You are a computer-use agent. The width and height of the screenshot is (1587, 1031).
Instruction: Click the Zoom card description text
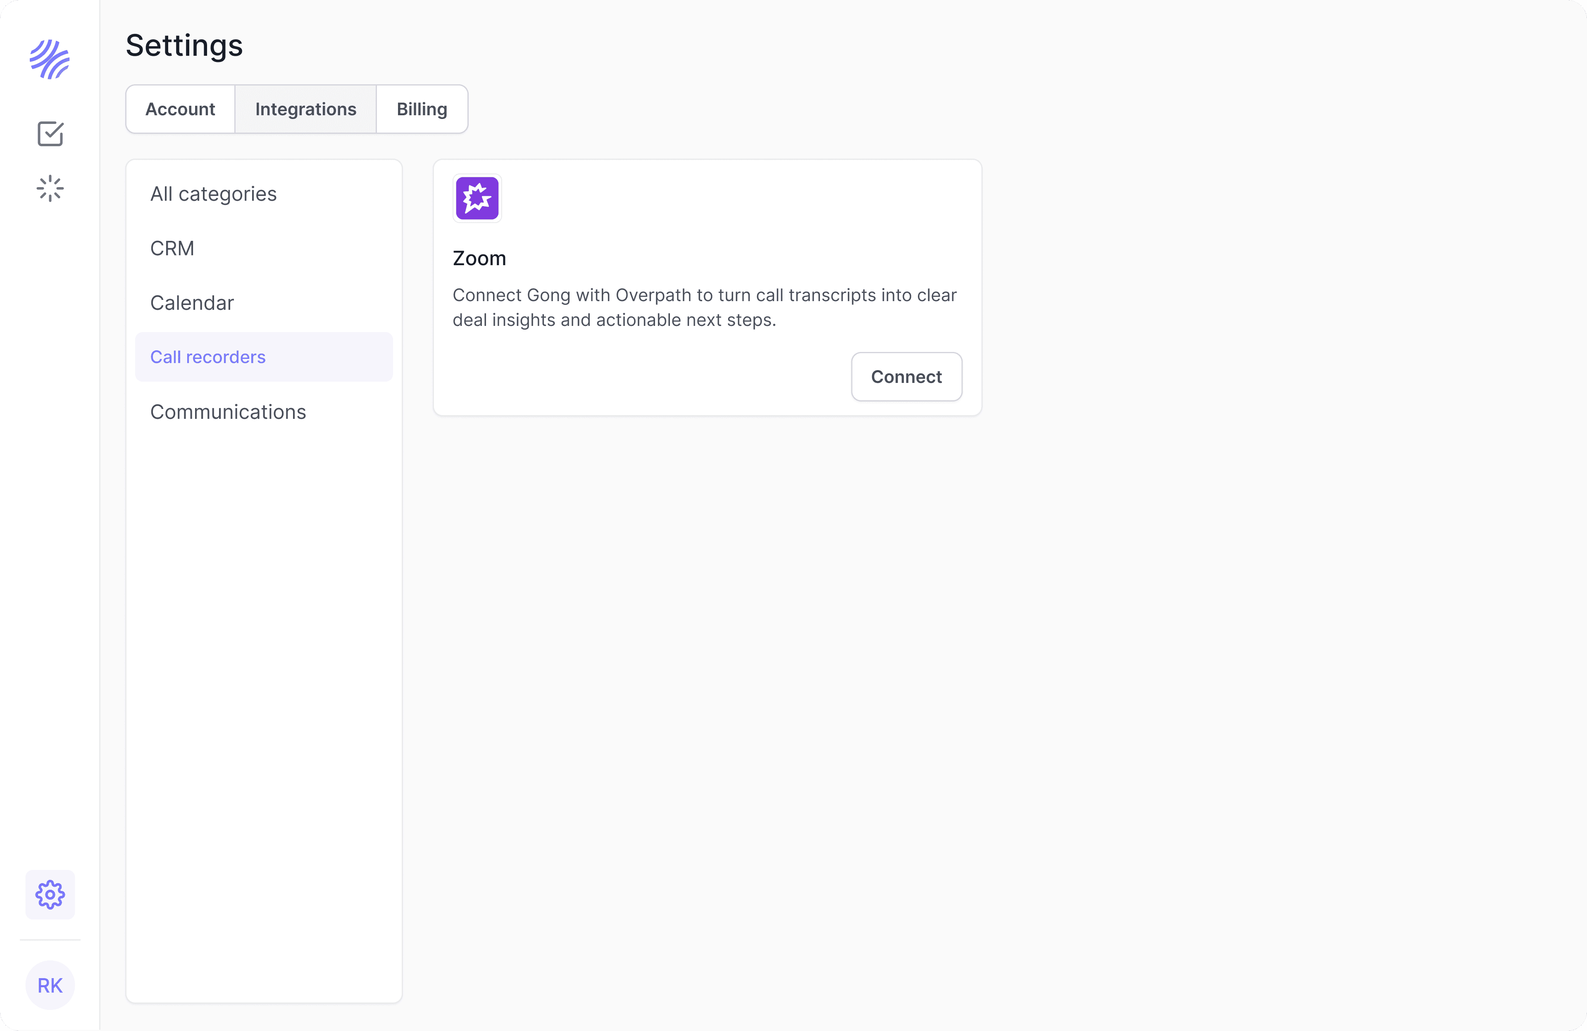[x=704, y=307]
